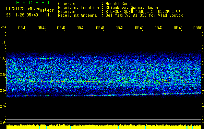Click the observer name Masaki Kano
The height and width of the screenshot is (129, 204).
[118, 4]
